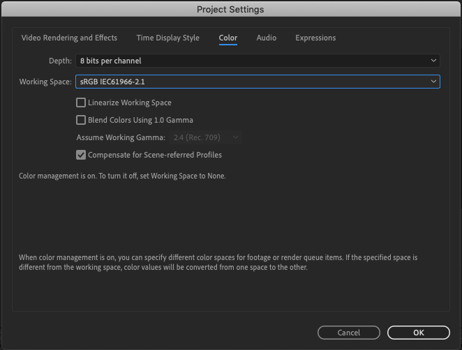Image resolution: width=462 pixels, height=350 pixels.
Task: Open the Time Display Style tab
Action: pos(167,38)
